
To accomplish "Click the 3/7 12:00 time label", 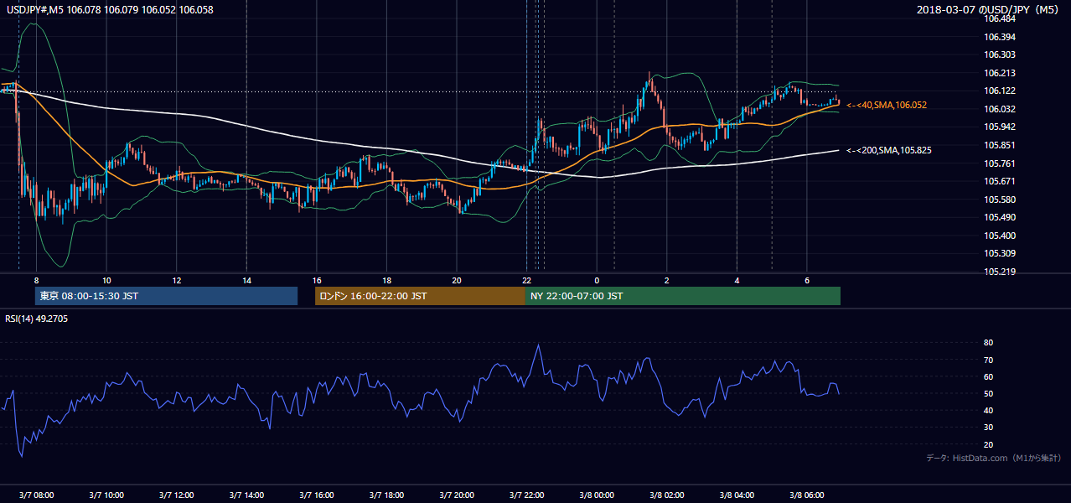I will [x=176, y=495].
